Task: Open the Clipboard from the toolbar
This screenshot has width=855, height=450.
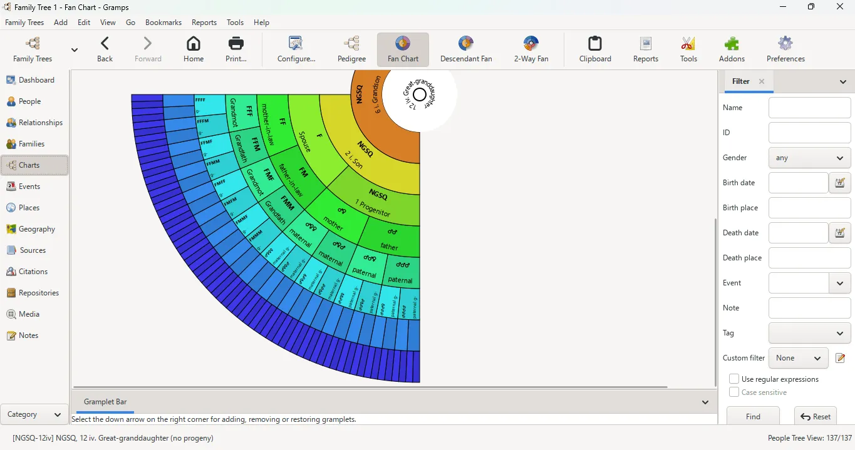Action: 594,49
